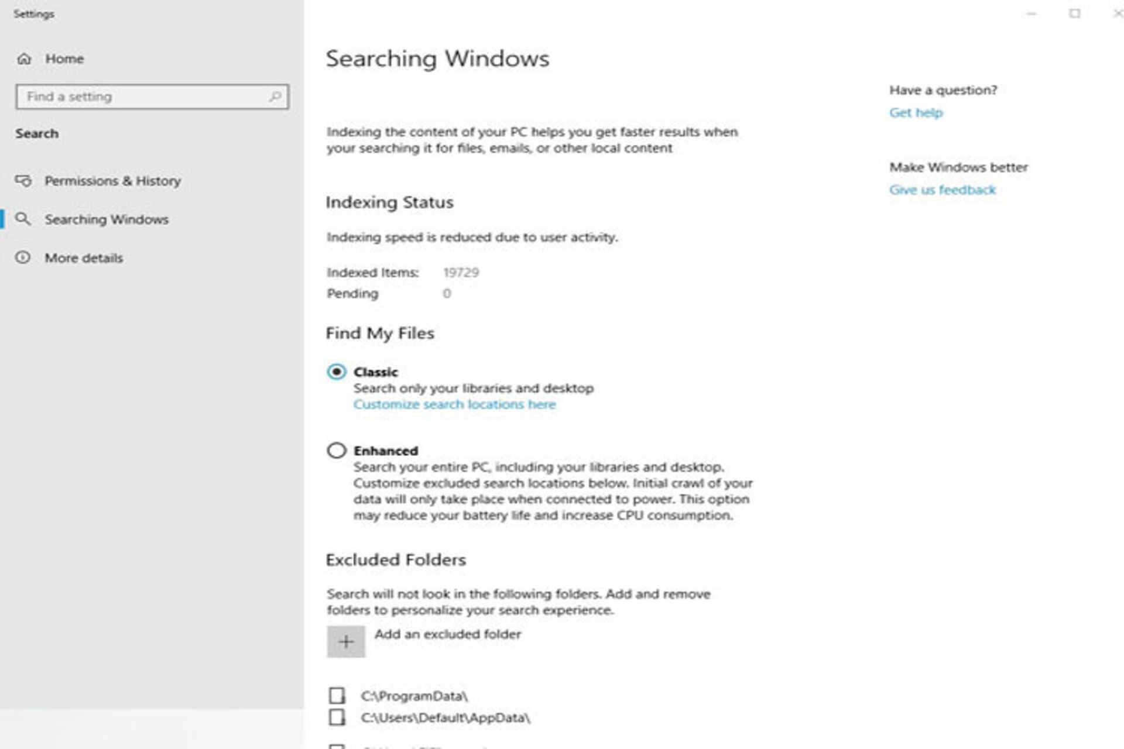Click the Find a setting search field
This screenshot has height=749, width=1124.
pyautogui.click(x=146, y=96)
